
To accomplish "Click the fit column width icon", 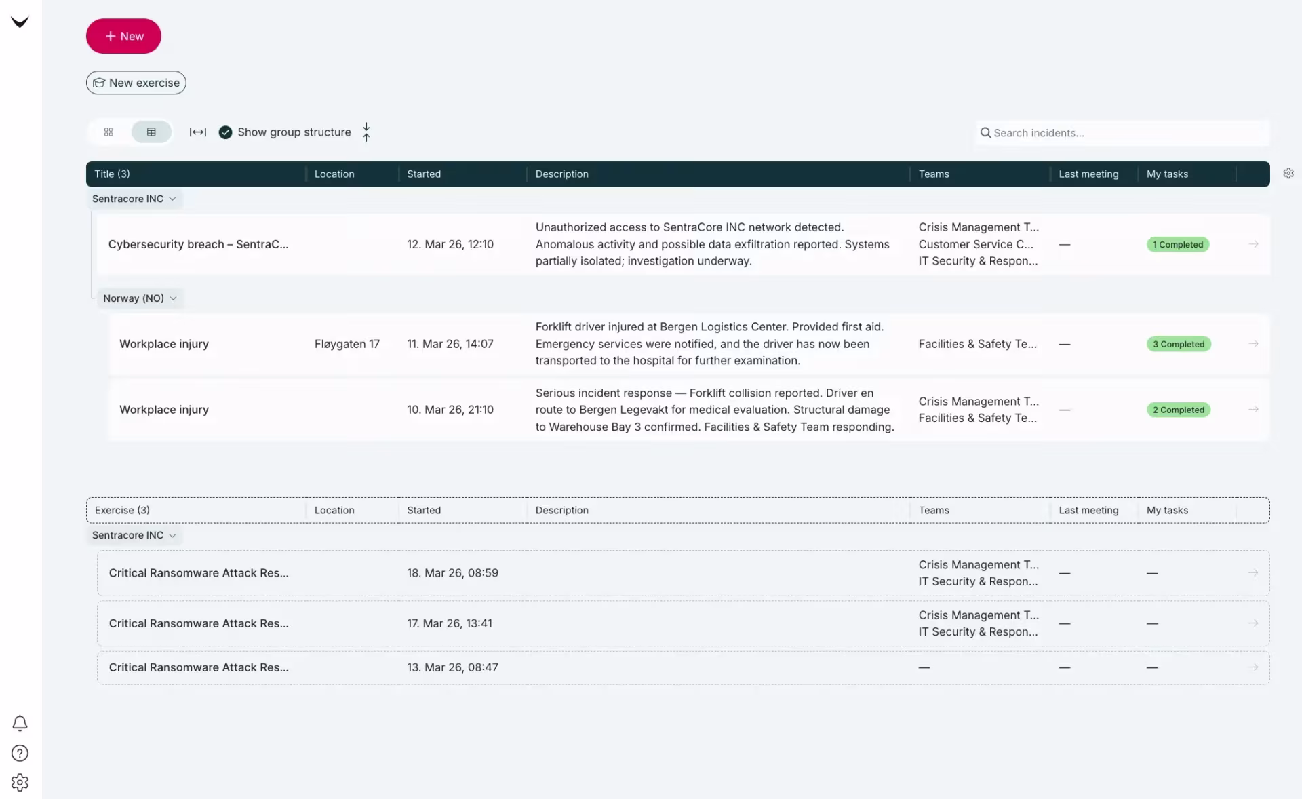I will (x=198, y=132).
